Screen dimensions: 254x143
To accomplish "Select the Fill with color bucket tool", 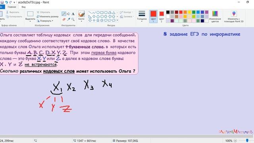I will (68, 14).
